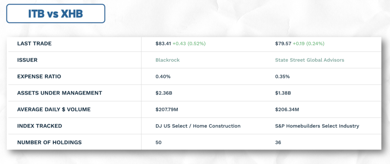
Task: Select the LAST TRADE row label
Action: point(34,44)
